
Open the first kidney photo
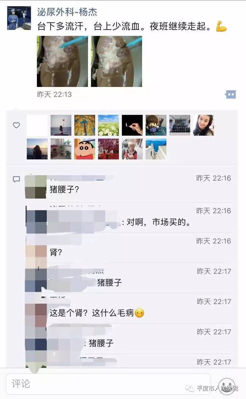pyautogui.click(x=62, y=61)
